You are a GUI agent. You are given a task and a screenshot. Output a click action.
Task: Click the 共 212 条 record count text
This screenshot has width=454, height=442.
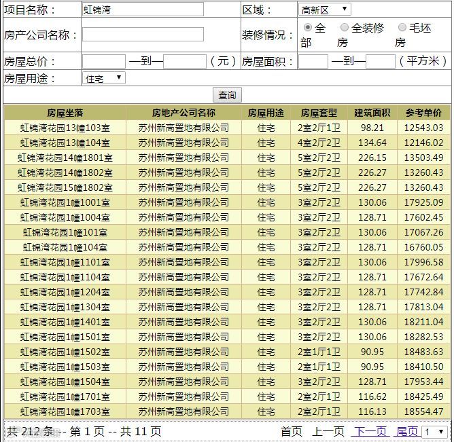[31, 432]
